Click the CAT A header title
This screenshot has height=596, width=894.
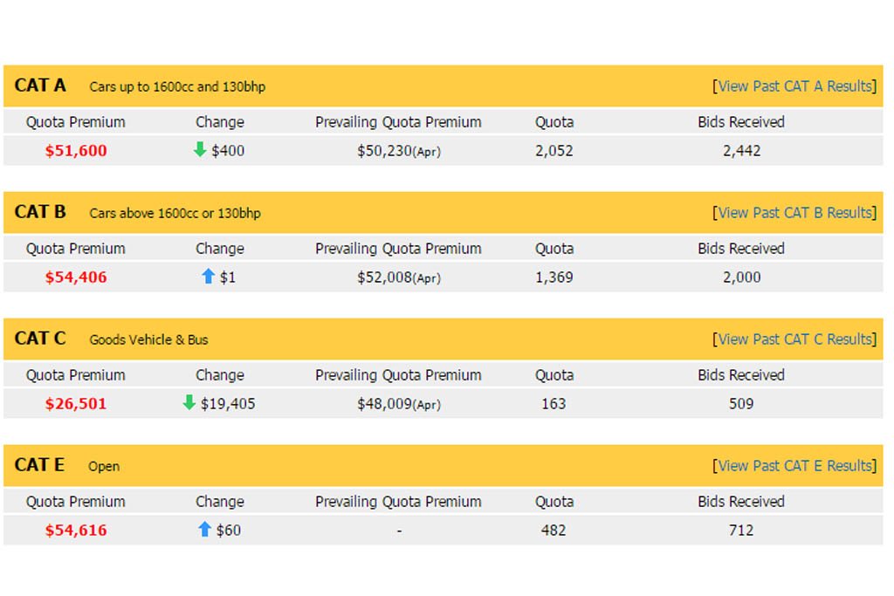(40, 86)
